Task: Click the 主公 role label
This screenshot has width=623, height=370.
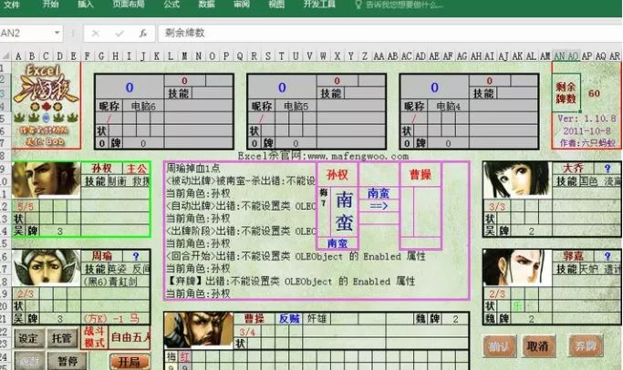Action: [x=136, y=169]
